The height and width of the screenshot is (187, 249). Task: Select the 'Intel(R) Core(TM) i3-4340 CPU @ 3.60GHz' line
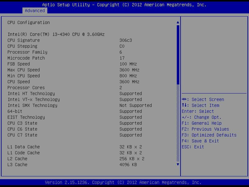56,34
